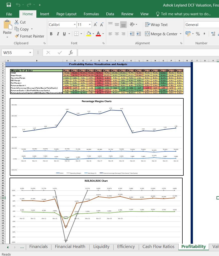Toggle Center horizontal alignment icon
The width and height of the screenshot is (219, 256).
tap(117, 34)
